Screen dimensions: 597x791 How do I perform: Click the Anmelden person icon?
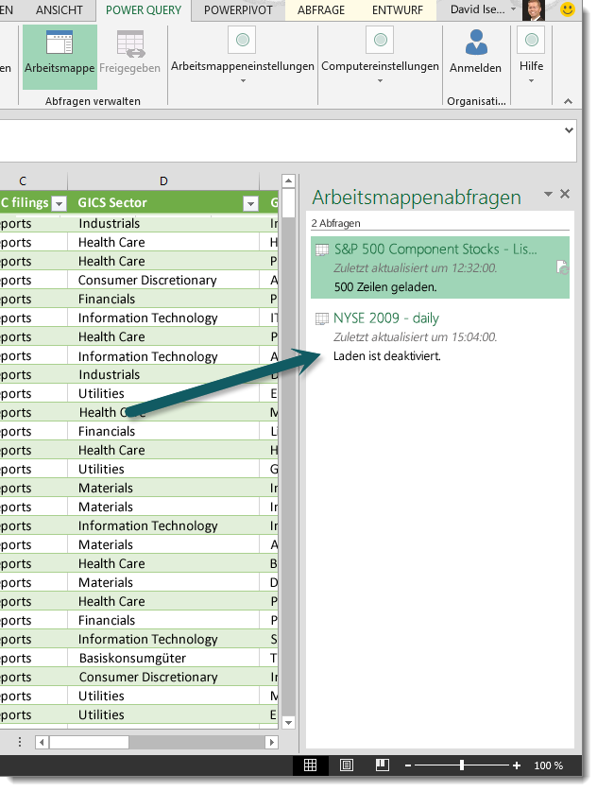pyautogui.click(x=476, y=43)
